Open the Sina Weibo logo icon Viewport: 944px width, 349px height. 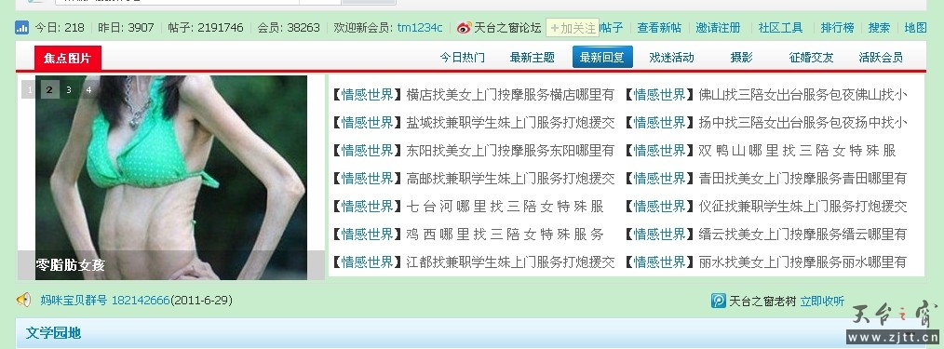[465, 28]
